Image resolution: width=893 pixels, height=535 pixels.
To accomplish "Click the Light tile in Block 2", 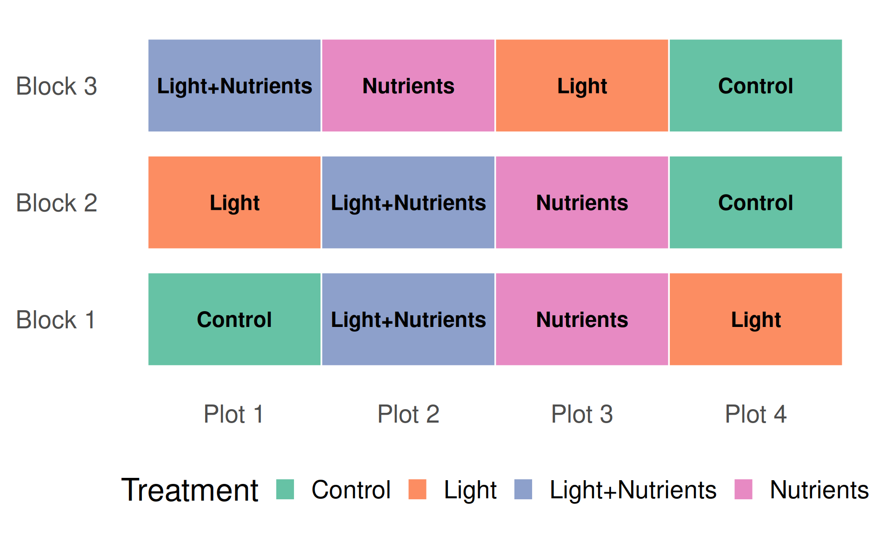I will (x=234, y=202).
